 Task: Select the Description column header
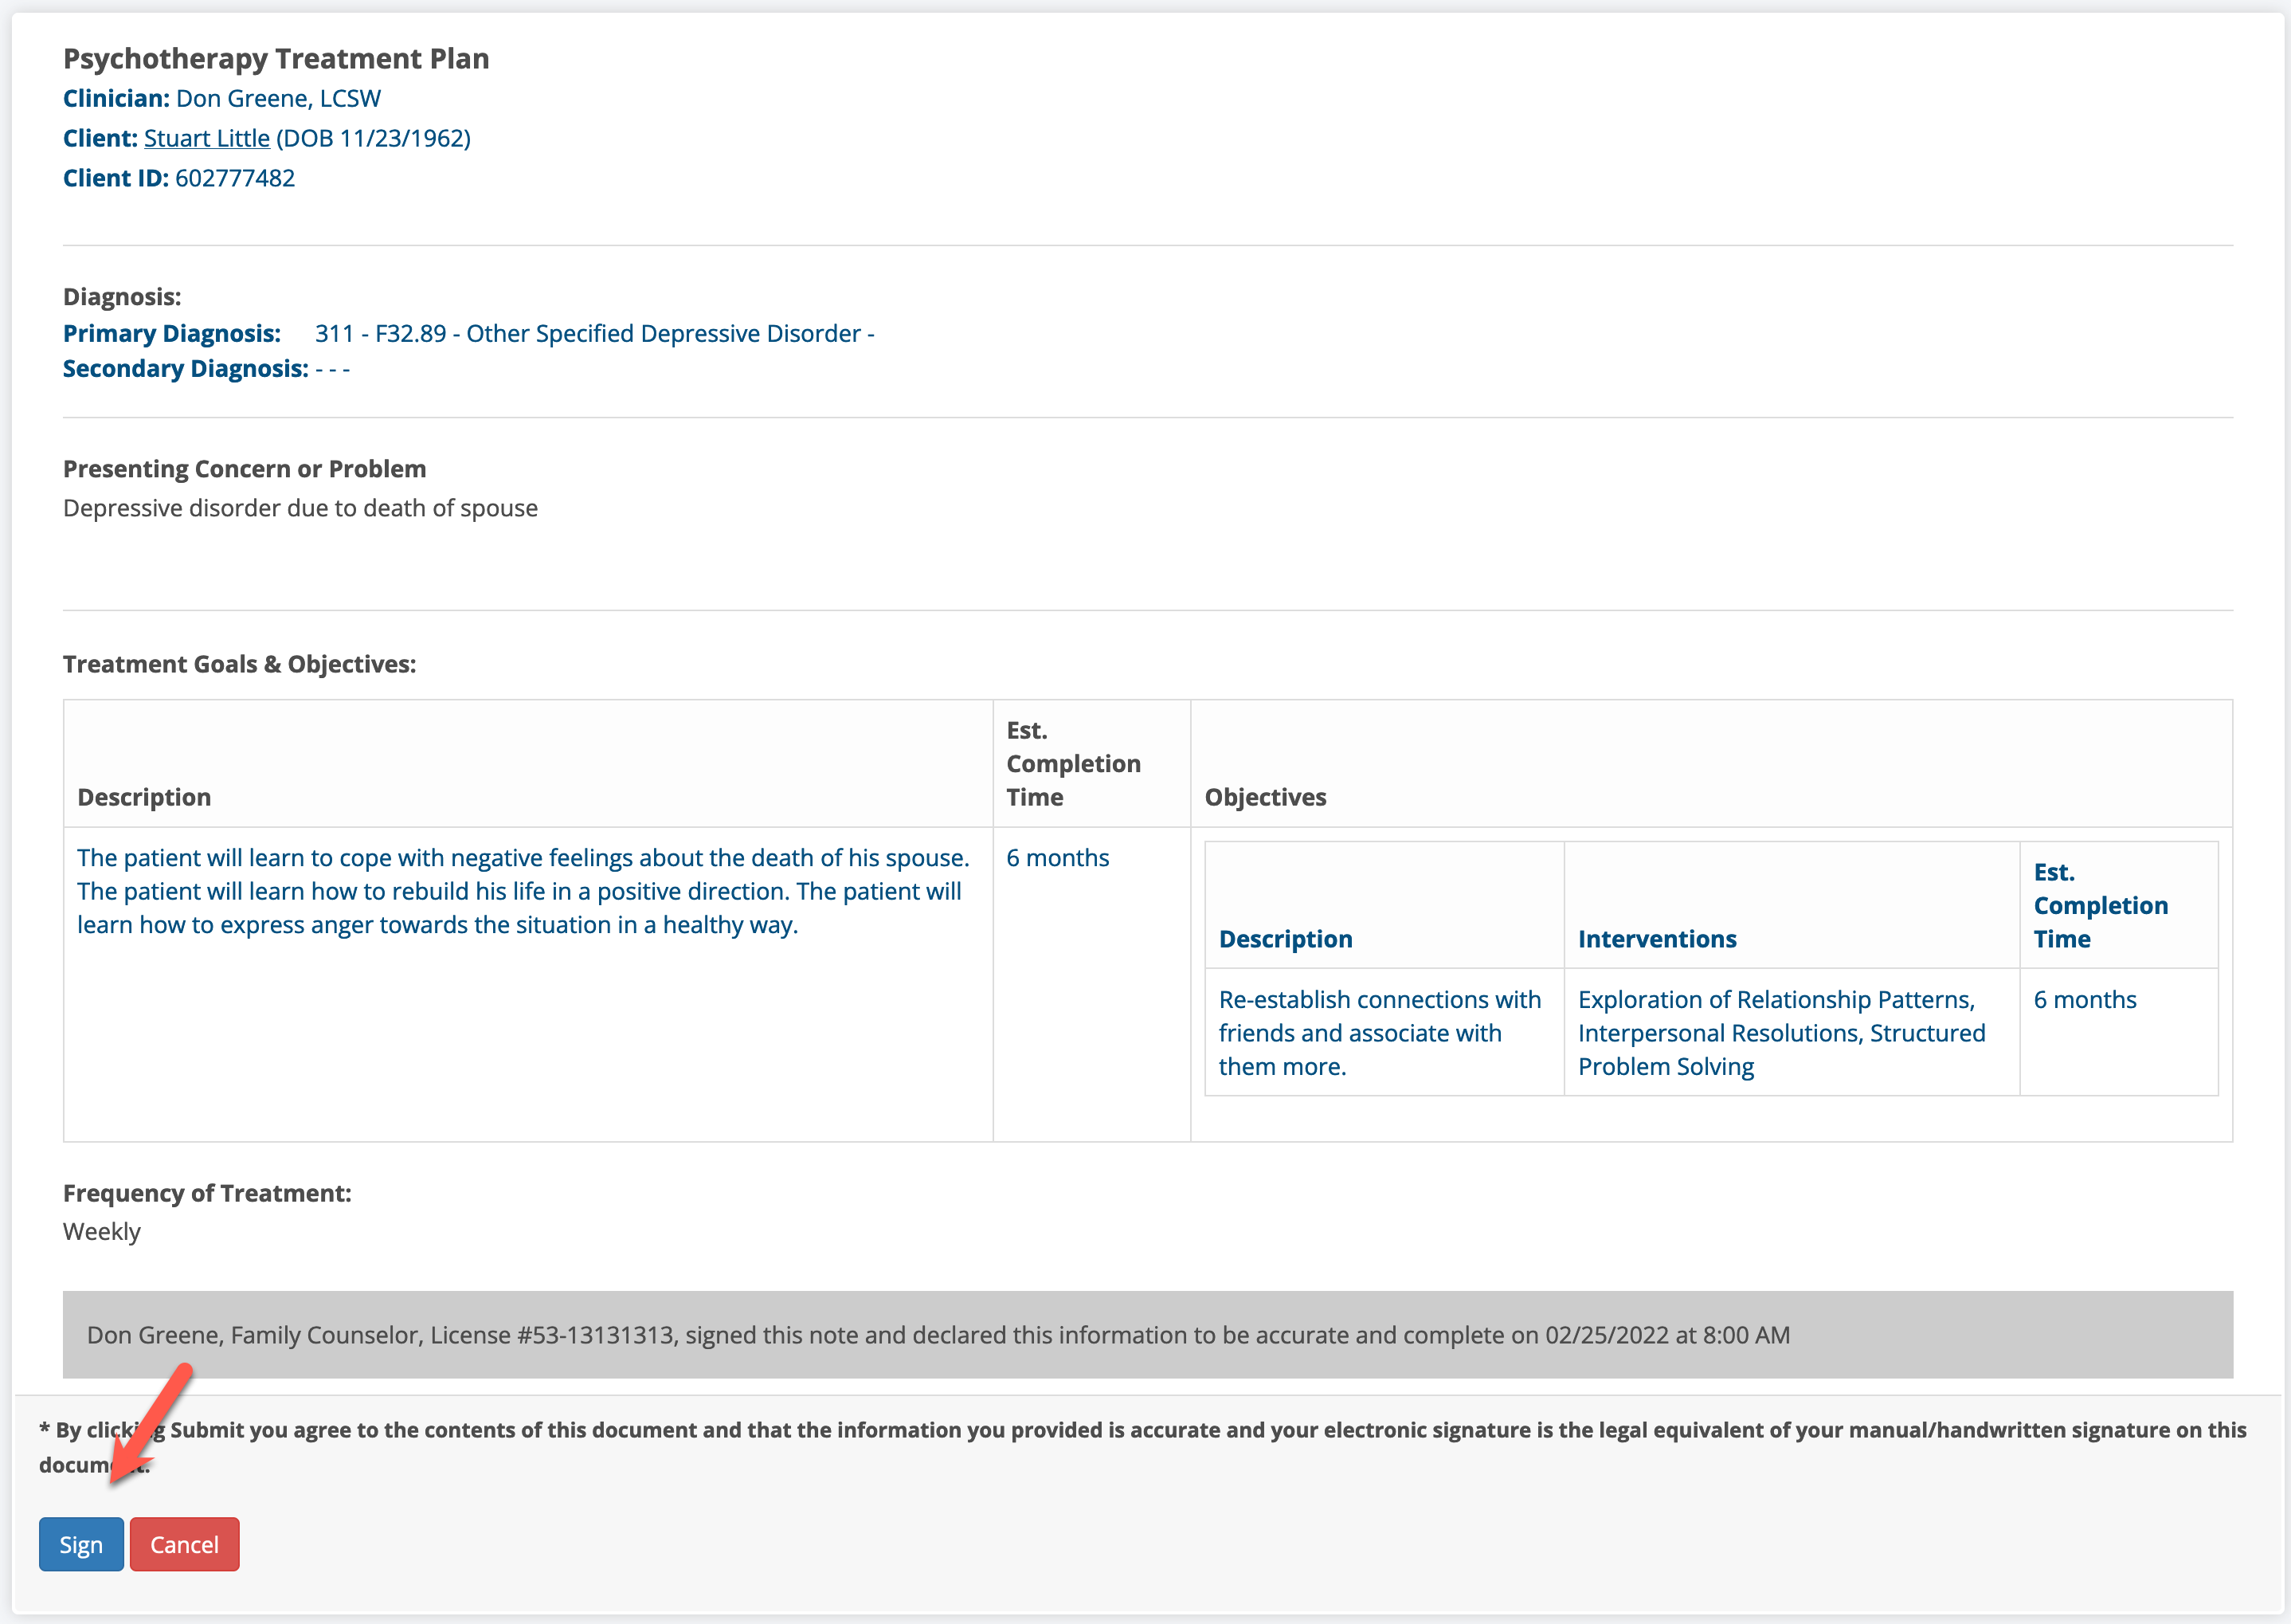click(144, 797)
